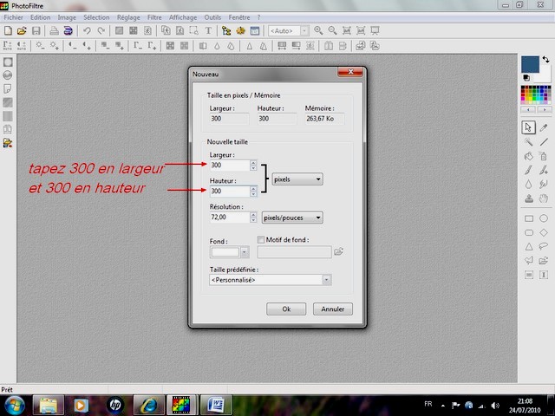Screen dimensions: 555x416
Task: Click the Open file folder icon
Action: 22,31
